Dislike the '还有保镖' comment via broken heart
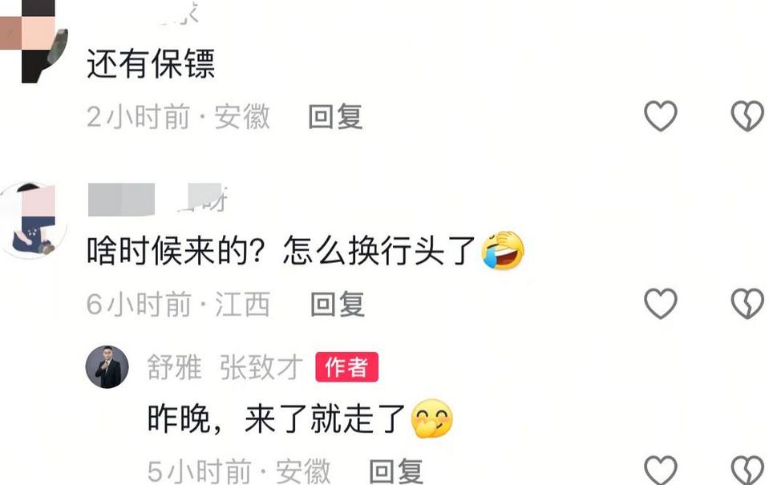 click(x=747, y=116)
